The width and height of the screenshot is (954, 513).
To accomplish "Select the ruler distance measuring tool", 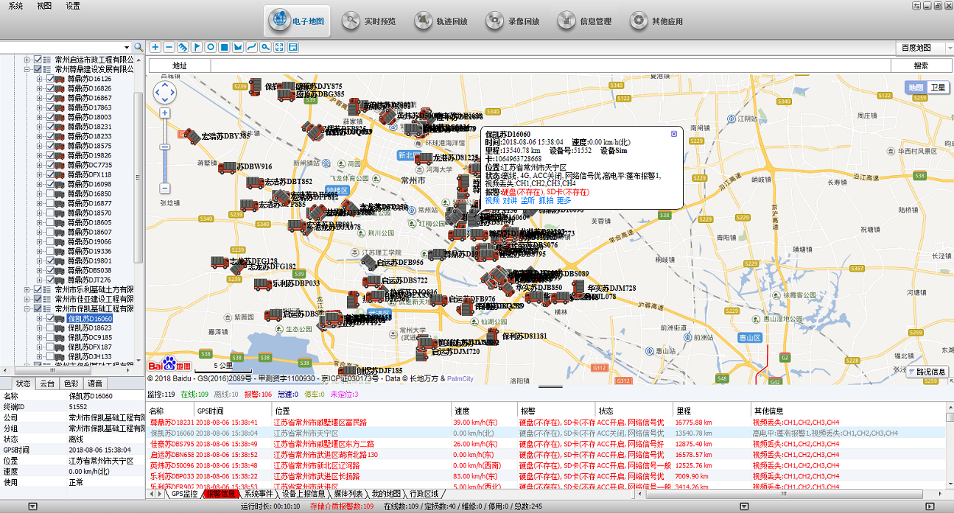I will point(183,48).
